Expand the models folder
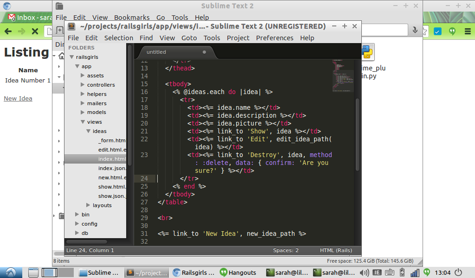The height and width of the screenshot is (278, 475). coord(83,112)
